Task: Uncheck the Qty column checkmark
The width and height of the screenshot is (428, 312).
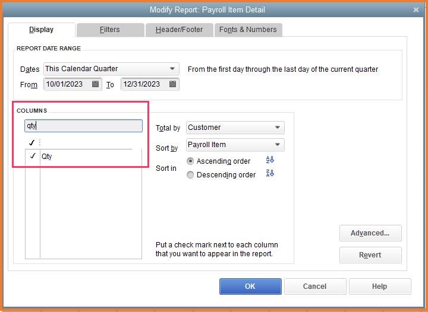Action: [32, 157]
